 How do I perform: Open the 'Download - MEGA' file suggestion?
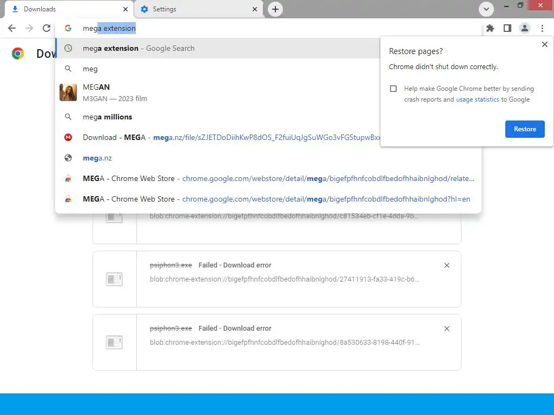(219, 137)
